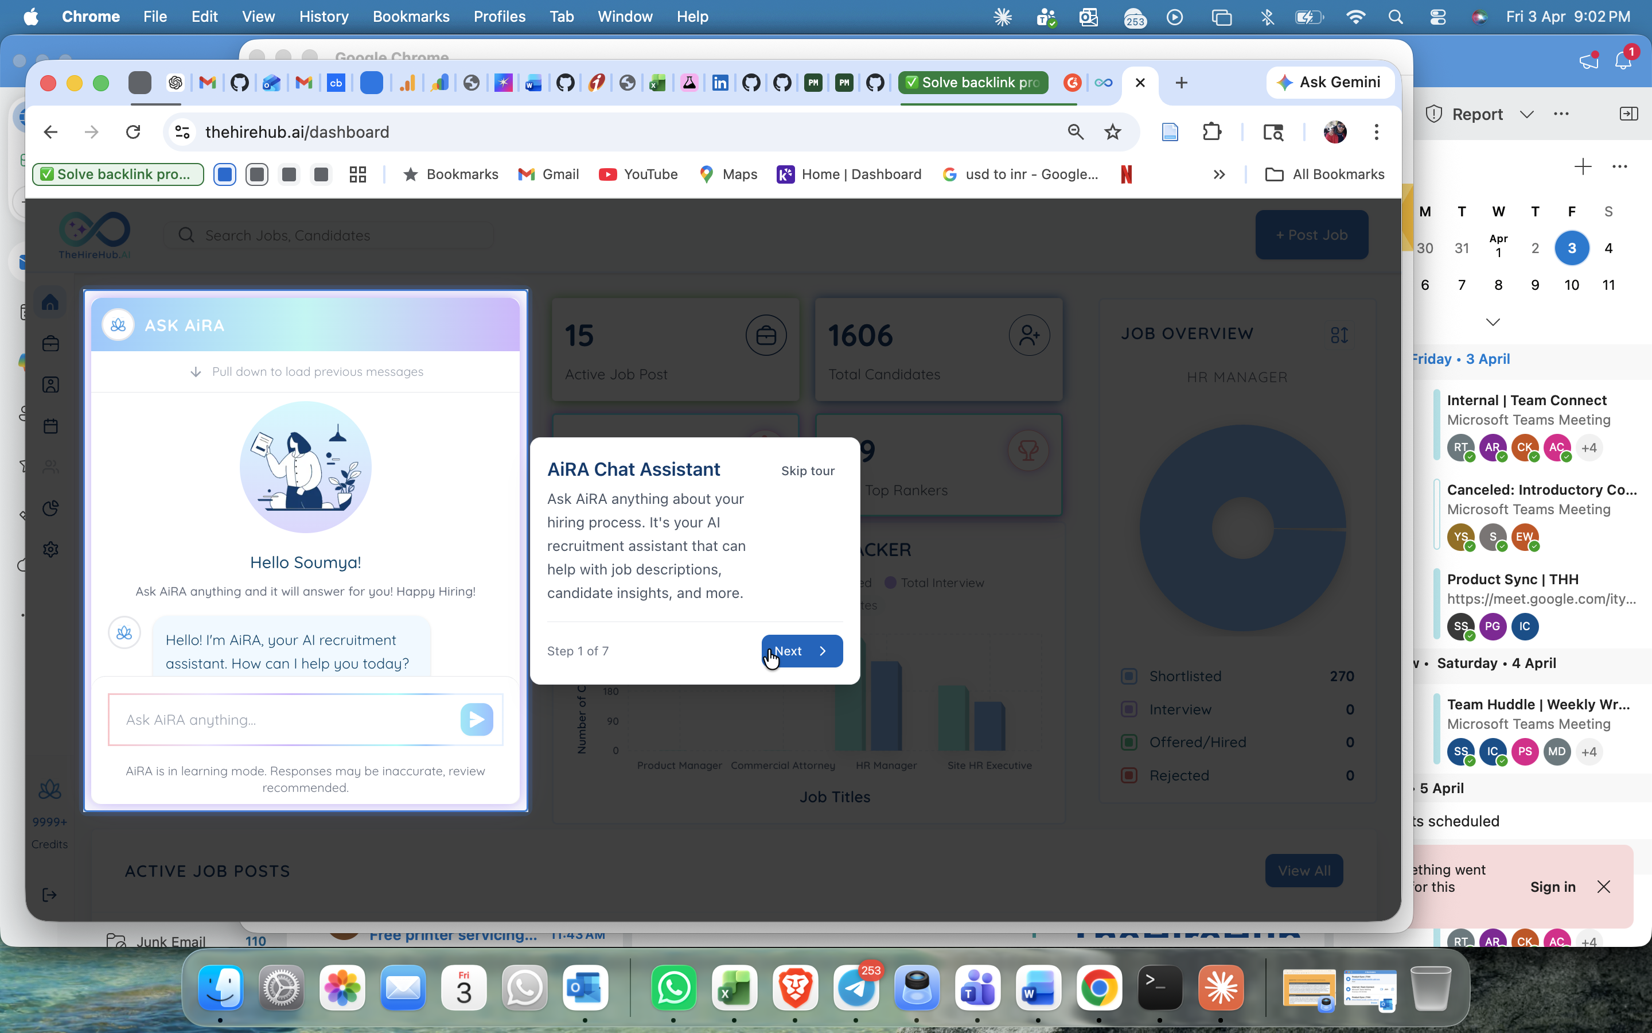Click the AiRA send message arrow icon

[x=477, y=720]
